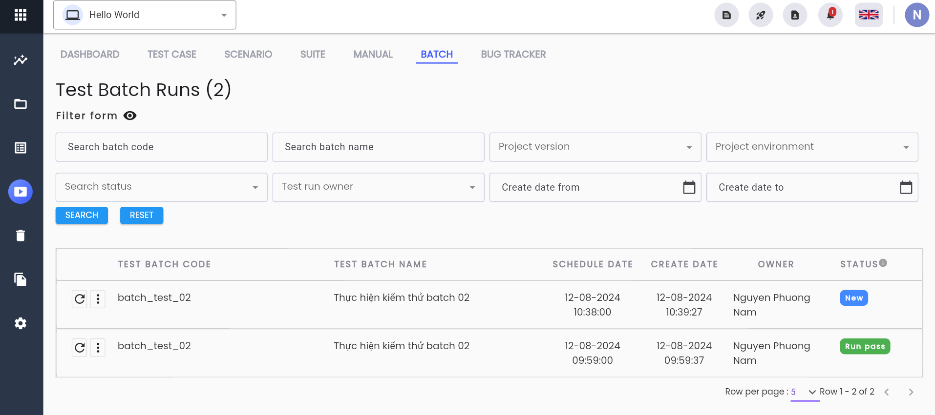Open the notifications bell
Screen dimensions: 935x415
click(830, 15)
